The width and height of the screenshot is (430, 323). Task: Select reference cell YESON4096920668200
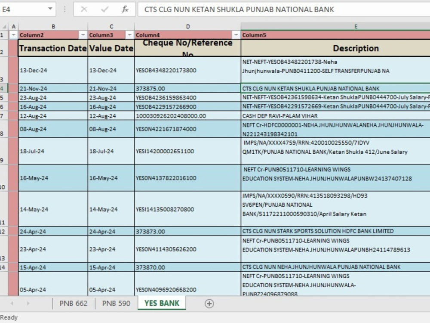[x=188, y=284]
